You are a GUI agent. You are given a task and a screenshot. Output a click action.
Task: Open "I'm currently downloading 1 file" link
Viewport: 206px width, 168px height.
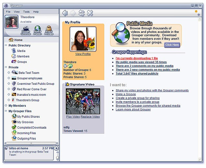pos(137,58)
